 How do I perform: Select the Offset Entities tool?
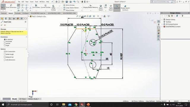(53, 8)
